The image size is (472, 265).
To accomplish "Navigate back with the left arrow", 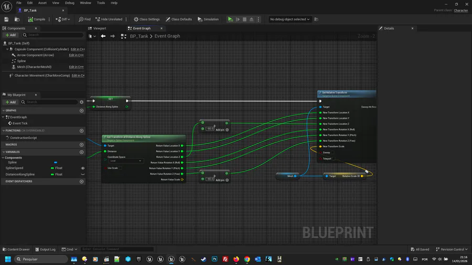I will coord(103,36).
